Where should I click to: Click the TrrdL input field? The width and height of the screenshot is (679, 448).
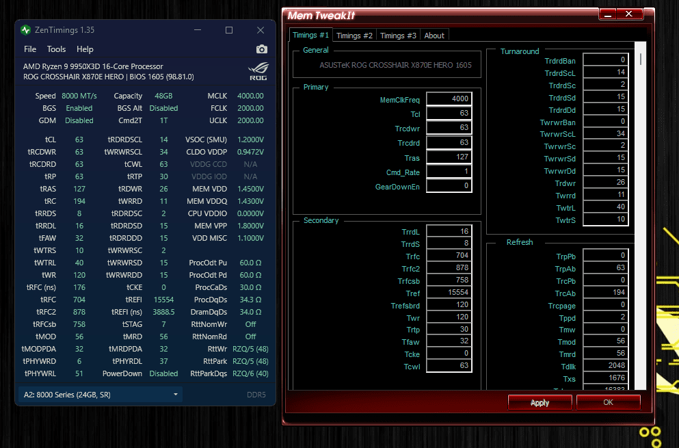pos(449,231)
